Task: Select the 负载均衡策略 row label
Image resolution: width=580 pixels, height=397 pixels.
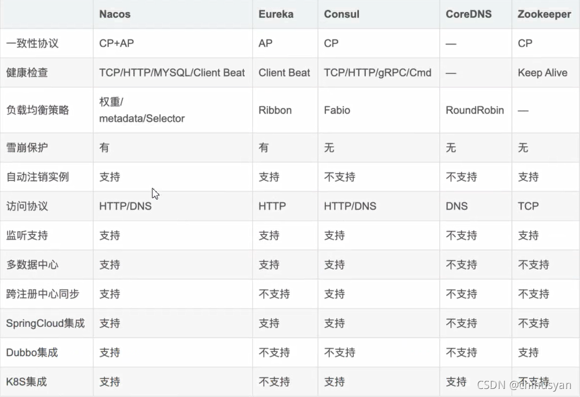Action: 38,110
